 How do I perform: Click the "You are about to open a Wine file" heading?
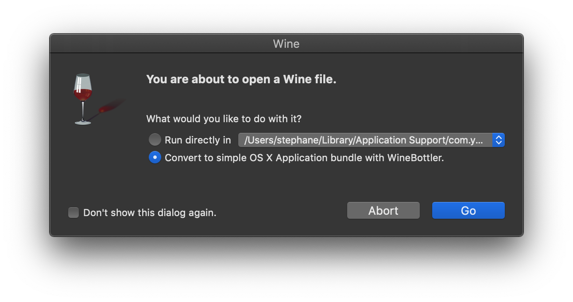tap(241, 80)
